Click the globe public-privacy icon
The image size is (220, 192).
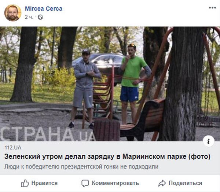[40, 17]
